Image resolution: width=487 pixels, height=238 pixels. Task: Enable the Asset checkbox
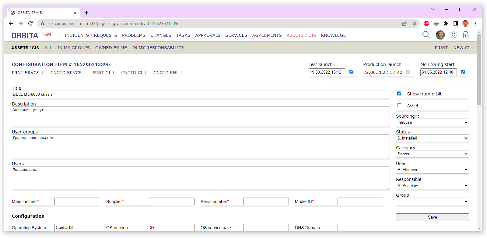399,105
